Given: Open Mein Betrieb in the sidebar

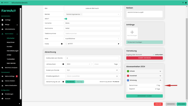Looking at the screenshot, I should point(11,63).
